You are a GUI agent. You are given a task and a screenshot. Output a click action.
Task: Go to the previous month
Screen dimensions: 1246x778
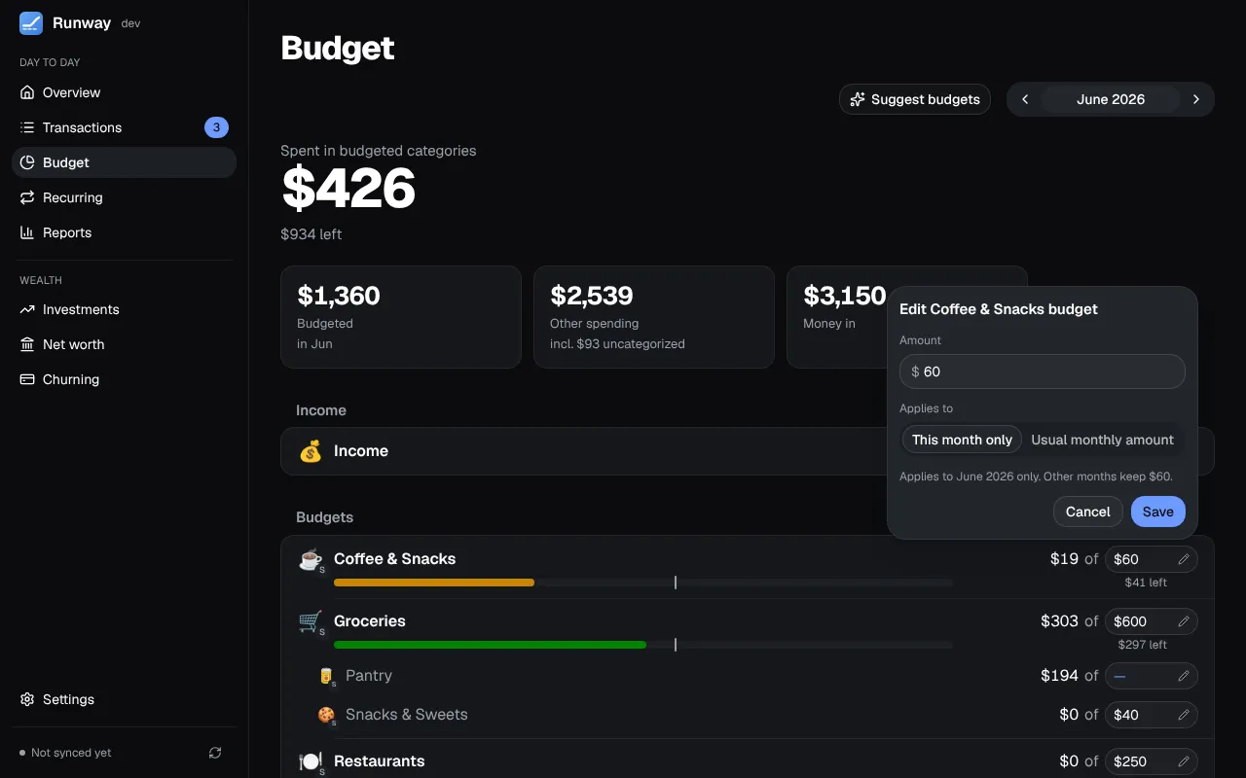click(1025, 99)
